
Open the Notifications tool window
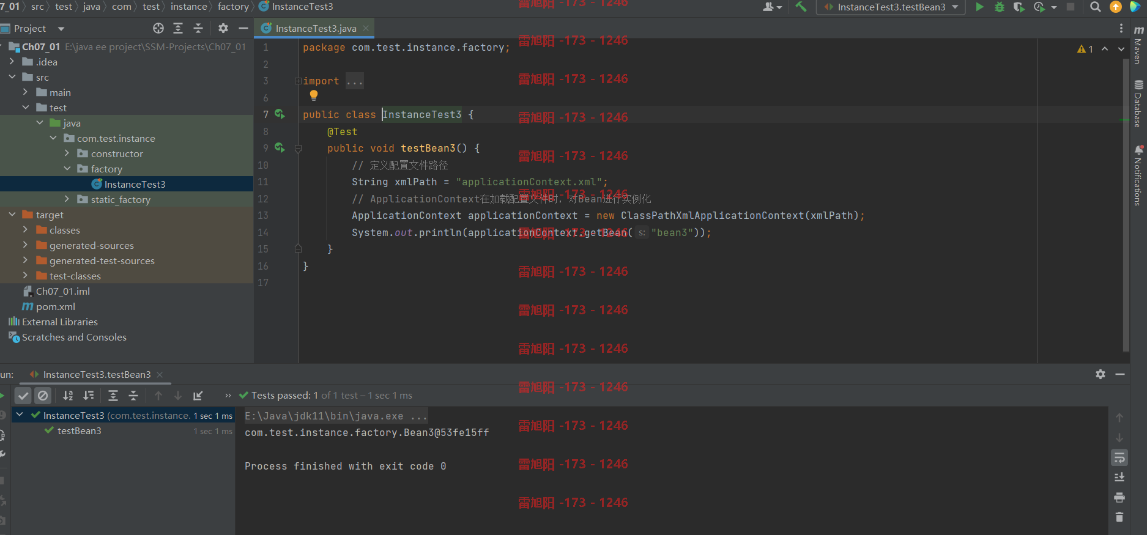(1138, 175)
